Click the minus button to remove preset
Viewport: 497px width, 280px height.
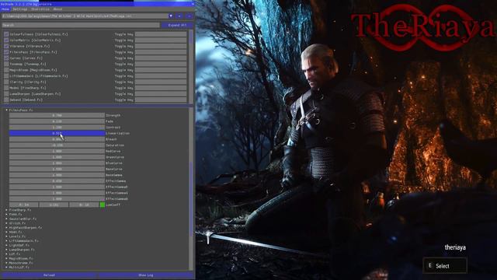click(189, 16)
